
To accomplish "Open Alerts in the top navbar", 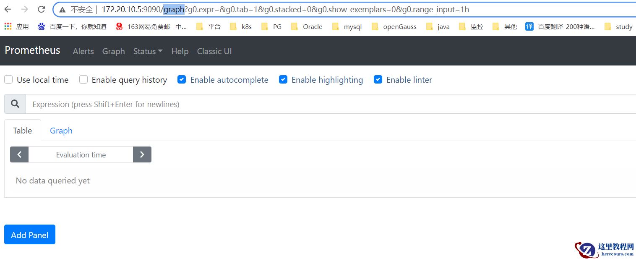I will pyautogui.click(x=83, y=51).
